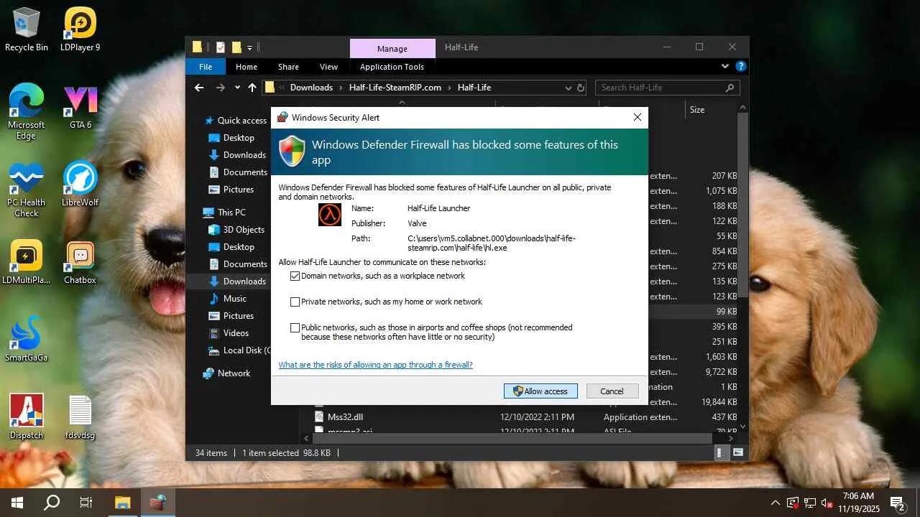Image resolution: width=920 pixels, height=517 pixels.
Task: Click the New Folder icon in Explorer title bar
Action: 236,47
